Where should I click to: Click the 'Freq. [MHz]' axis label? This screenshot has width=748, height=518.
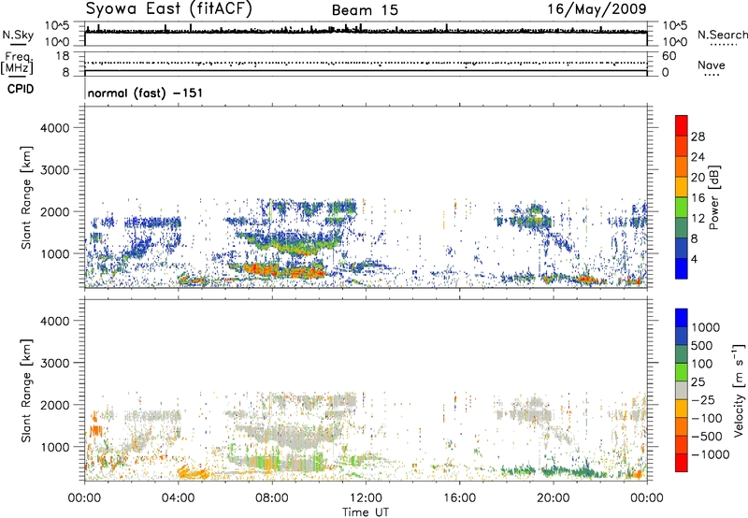(18, 64)
